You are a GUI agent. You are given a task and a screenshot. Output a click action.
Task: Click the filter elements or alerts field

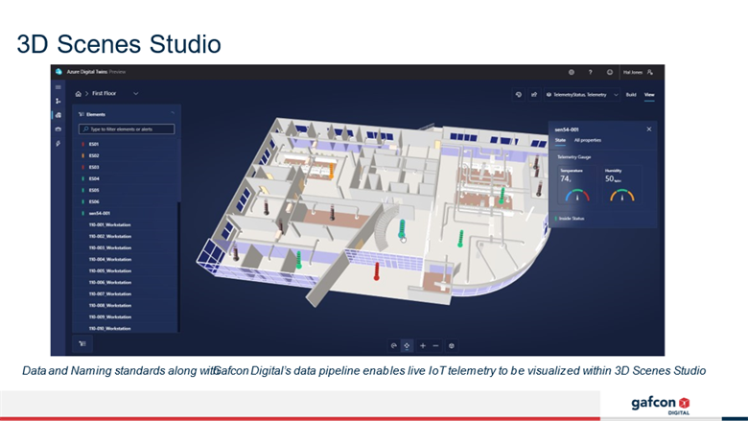127,129
